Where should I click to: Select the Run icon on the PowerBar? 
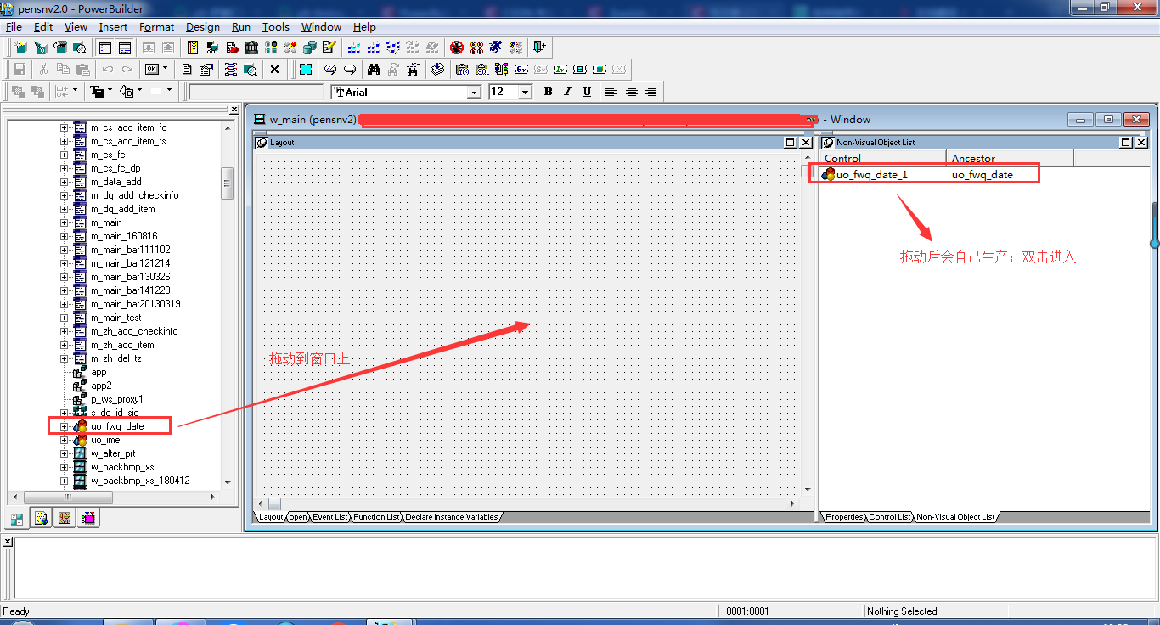coord(495,47)
